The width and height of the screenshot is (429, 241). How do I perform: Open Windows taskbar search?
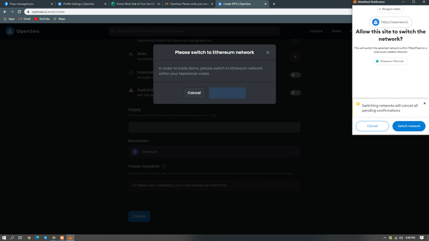pos(12,238)
